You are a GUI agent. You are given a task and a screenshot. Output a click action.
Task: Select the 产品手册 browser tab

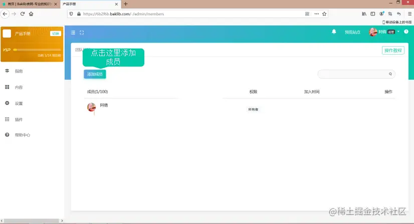[91, 4]
